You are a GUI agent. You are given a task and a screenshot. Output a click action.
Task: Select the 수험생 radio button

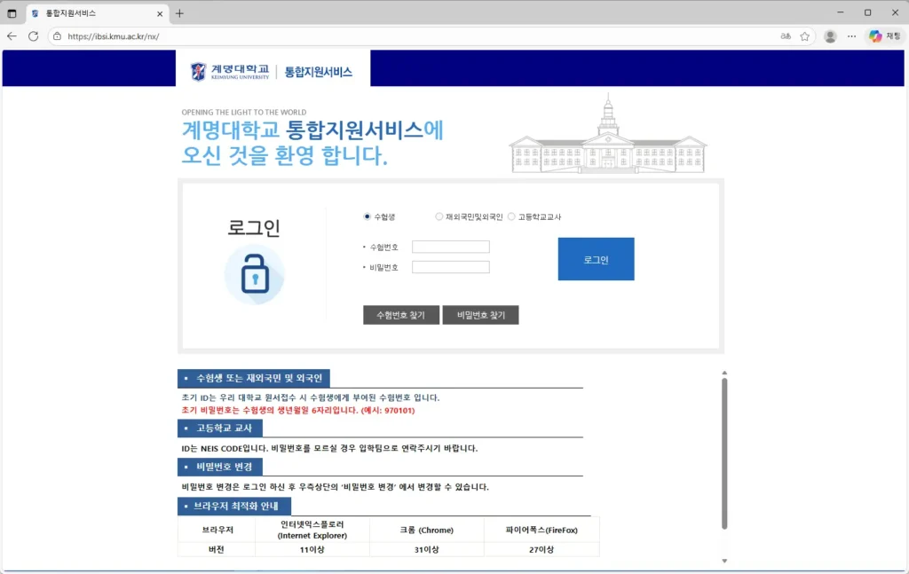tap(368, 216)
